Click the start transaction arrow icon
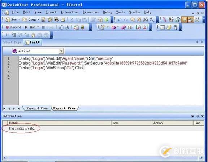 point(139,27)
